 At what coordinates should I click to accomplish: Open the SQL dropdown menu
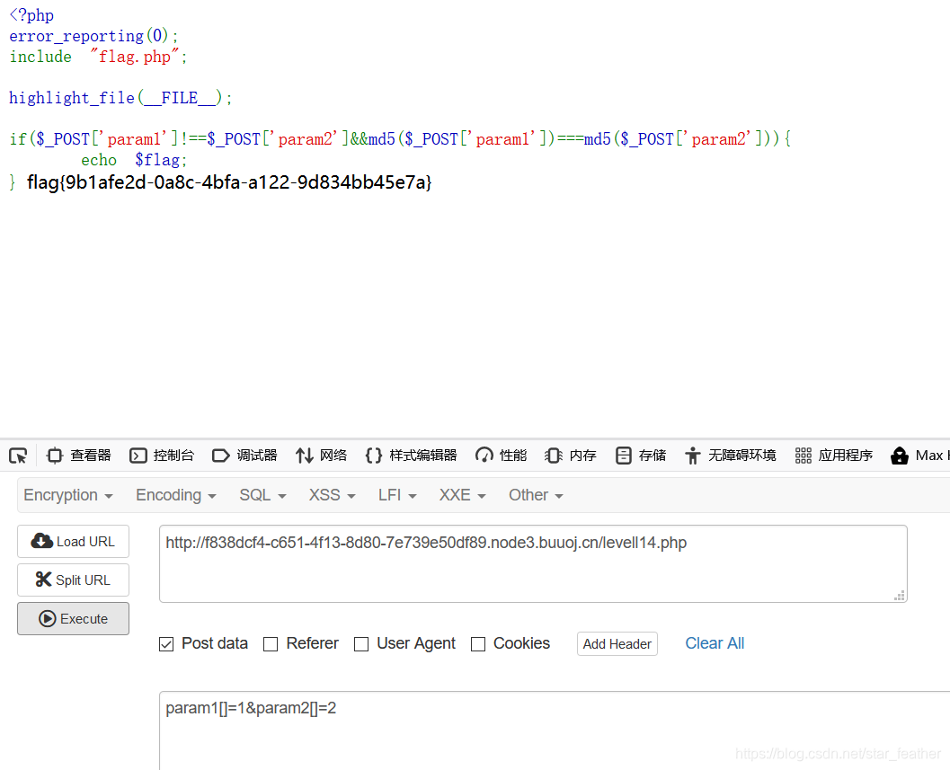[262, 496]
